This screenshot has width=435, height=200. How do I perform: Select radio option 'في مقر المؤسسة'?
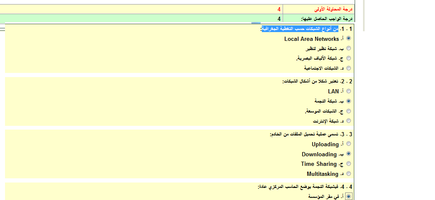click(348, 196)
